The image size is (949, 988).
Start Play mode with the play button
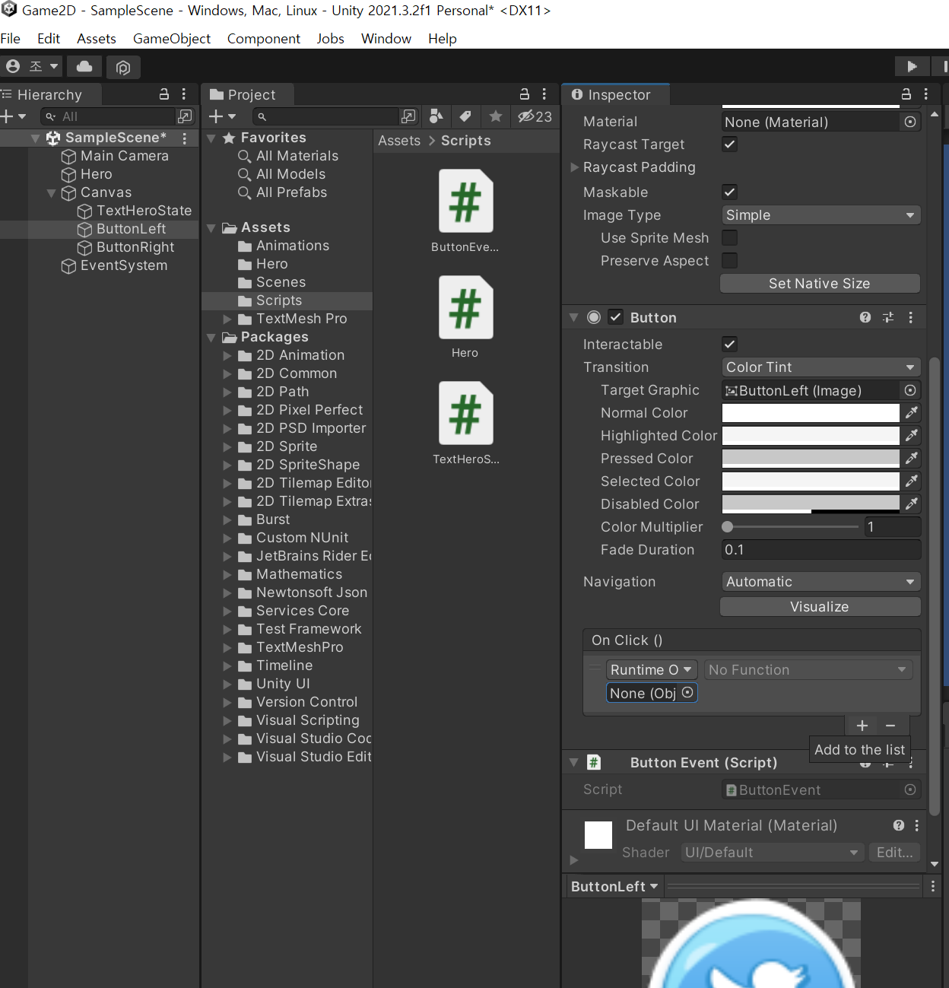[912, 67]
